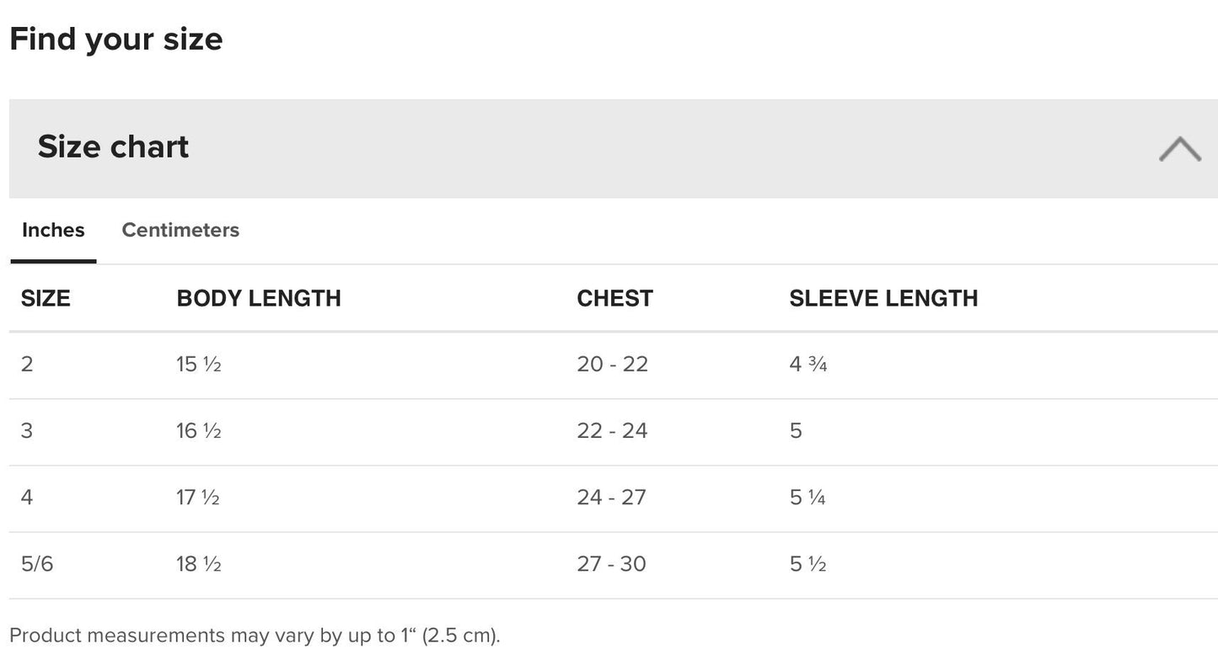Select size 2 in the table
The image size is (1218, 671).
[27, 365]
